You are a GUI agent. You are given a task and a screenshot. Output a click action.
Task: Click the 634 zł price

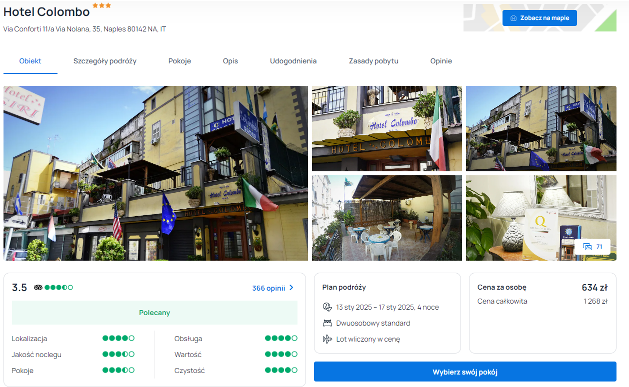(594, 287)
